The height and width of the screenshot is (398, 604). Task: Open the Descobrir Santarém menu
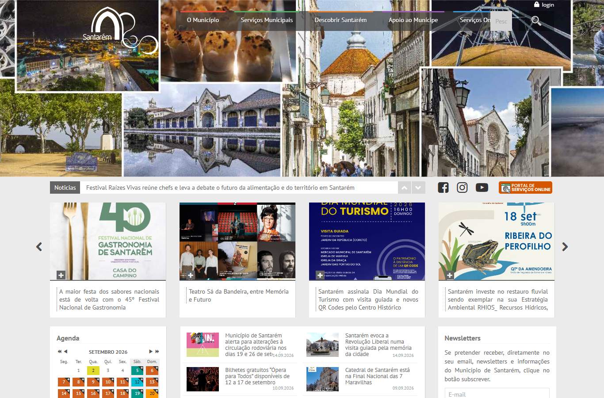[x=340, y=20]
